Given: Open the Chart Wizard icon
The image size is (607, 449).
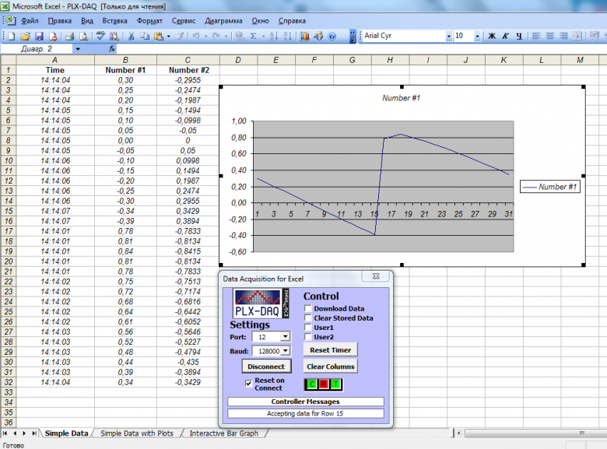Looking at the screenshot, I should click(x=304, y=37).
